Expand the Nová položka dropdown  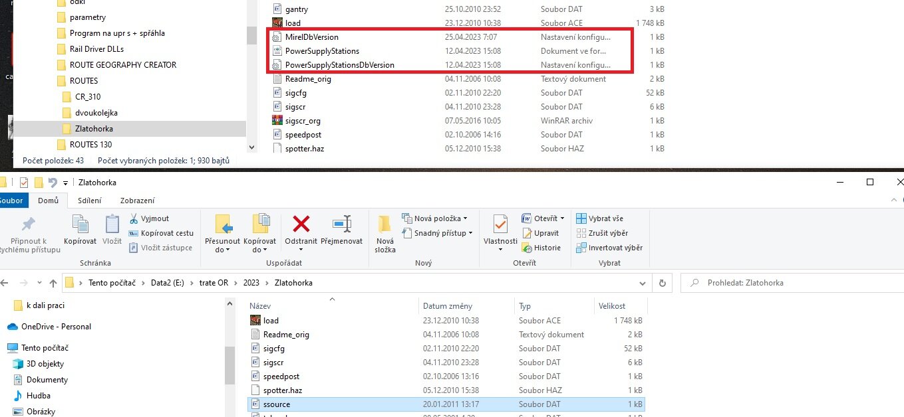(x=434, y=218)
